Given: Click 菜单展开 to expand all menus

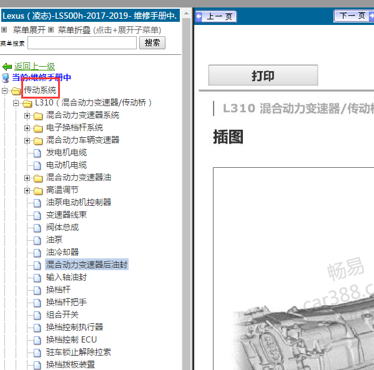Looking at the screenshot, I should coord(29,30).
